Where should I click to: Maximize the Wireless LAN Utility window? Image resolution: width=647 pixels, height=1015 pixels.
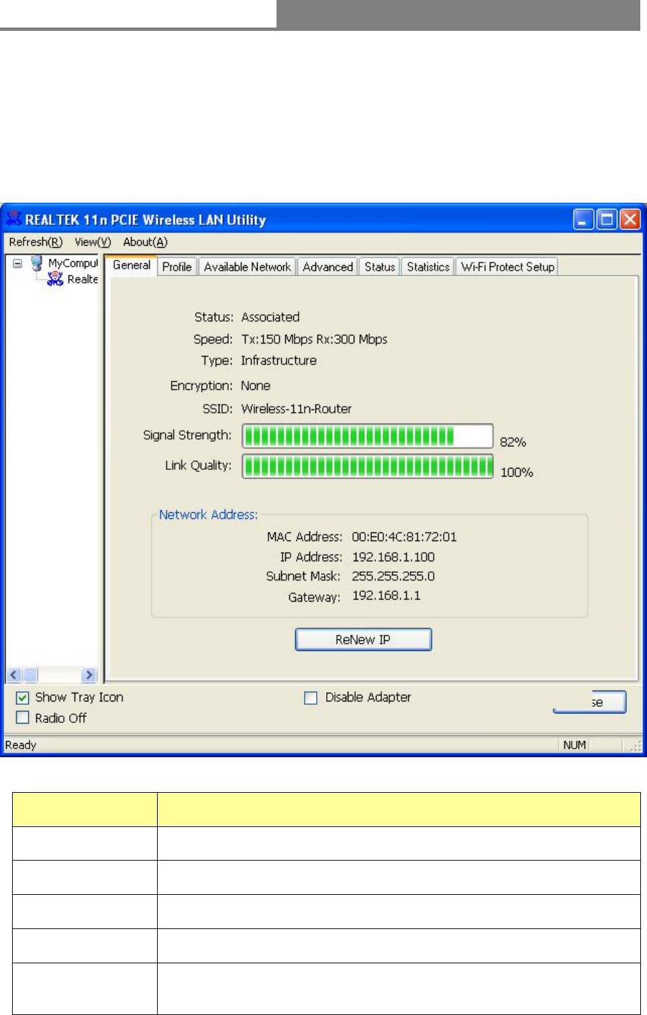point(607,220)
